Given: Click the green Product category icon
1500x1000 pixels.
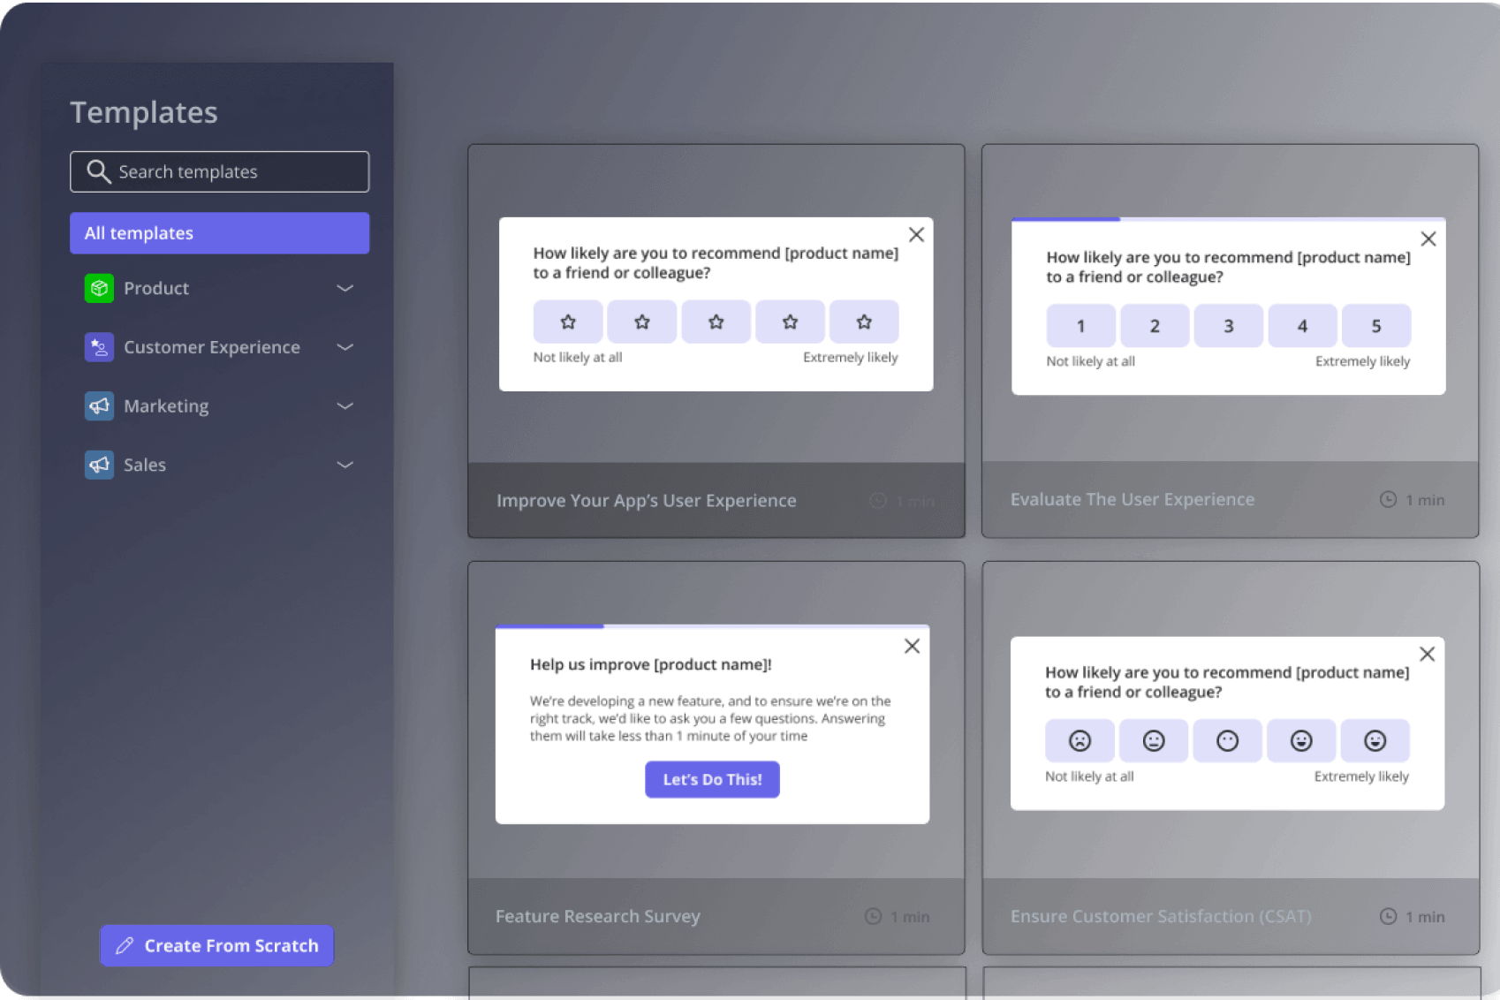Looking at the screenshot, I should point(99,288).
